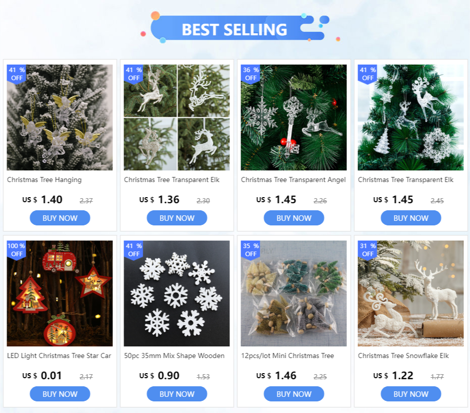Image resolution: width=470 pixels, height=413 pixels.
Task: Buy the Christmas Tree Hanging item for 1.40
Action: pos(60,218)
